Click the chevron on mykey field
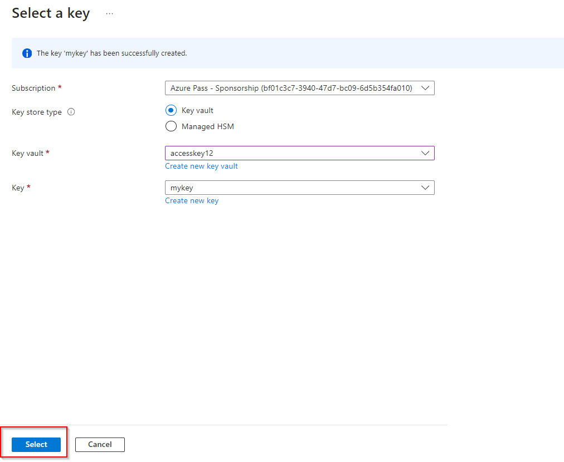The height and width of the screenshot is (462, 564). tap(425, 188)
